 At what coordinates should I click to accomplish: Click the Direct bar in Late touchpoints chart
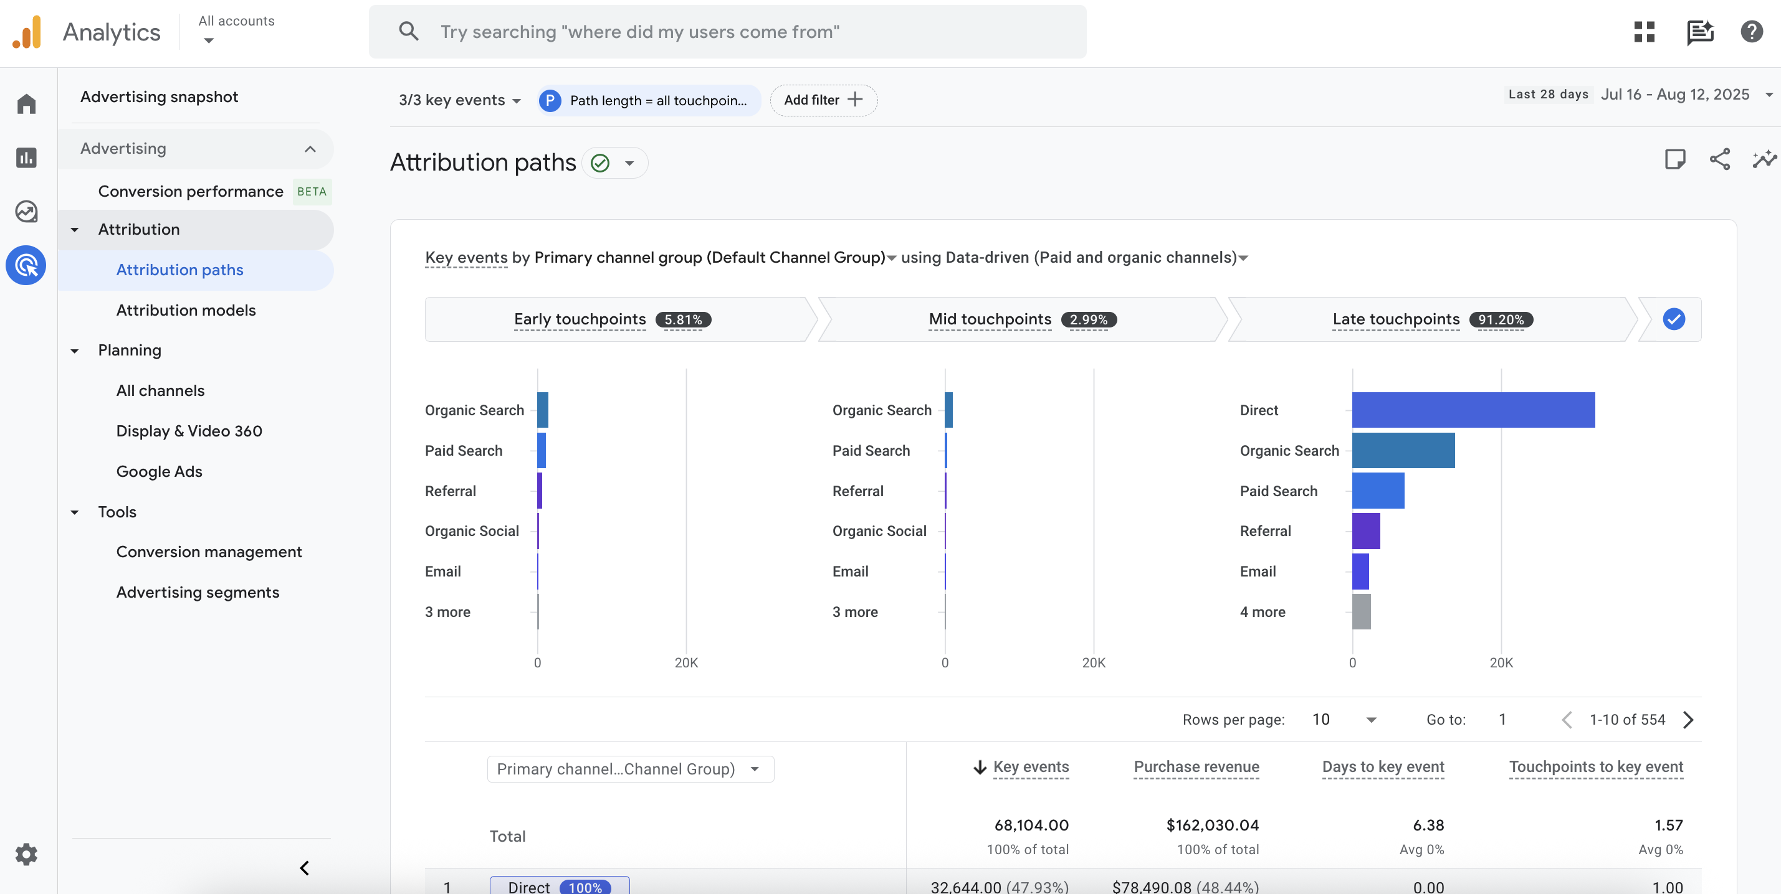[x=1473, y=410]
